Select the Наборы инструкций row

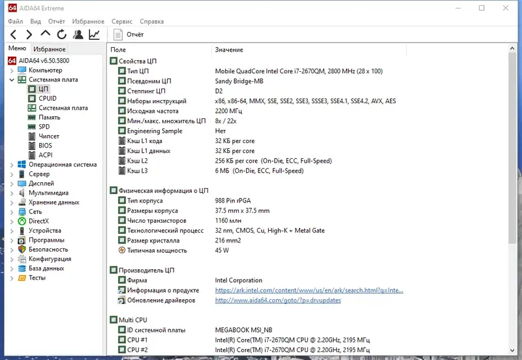(256, 101)
